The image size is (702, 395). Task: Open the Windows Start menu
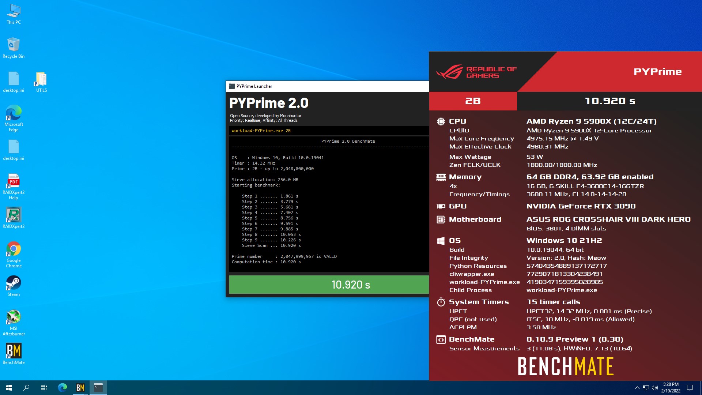click(9, 388)
